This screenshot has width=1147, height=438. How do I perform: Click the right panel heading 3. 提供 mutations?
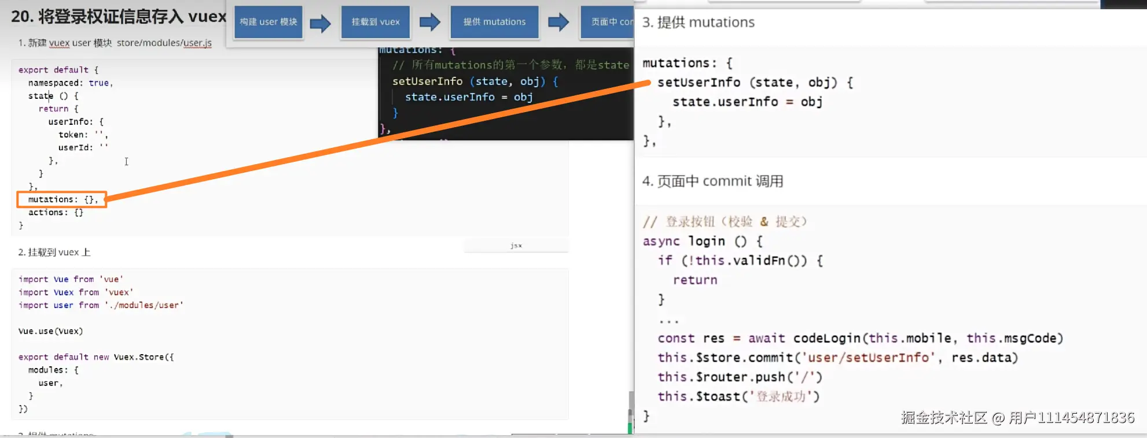click(699, 22)
